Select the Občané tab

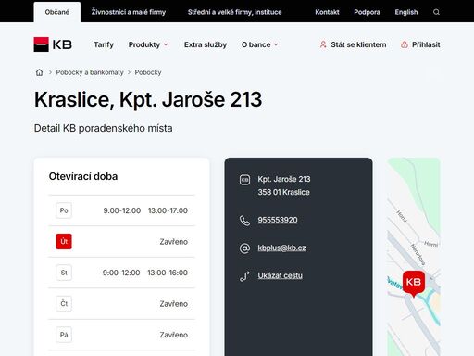point(57,12)
